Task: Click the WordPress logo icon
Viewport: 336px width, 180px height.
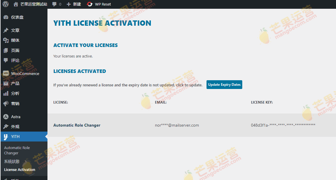Action: click(x=6, y=4)
